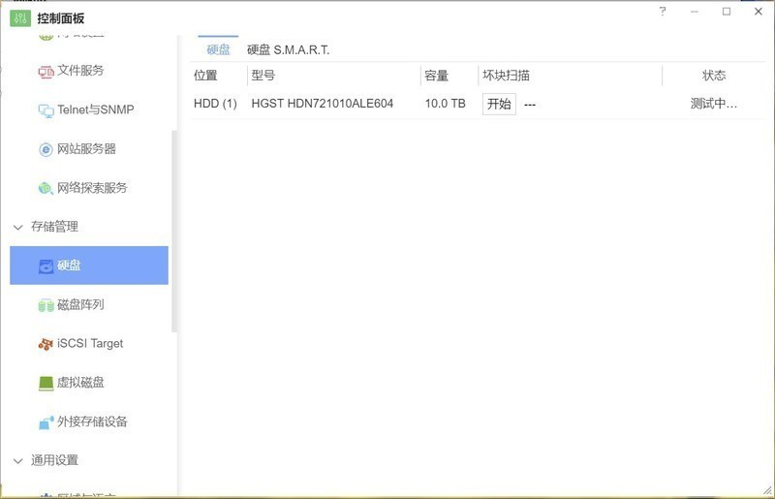Screen dimensions: 775x499
Task: Click the 通用设置 section label
Action: [x=55, y=460]
